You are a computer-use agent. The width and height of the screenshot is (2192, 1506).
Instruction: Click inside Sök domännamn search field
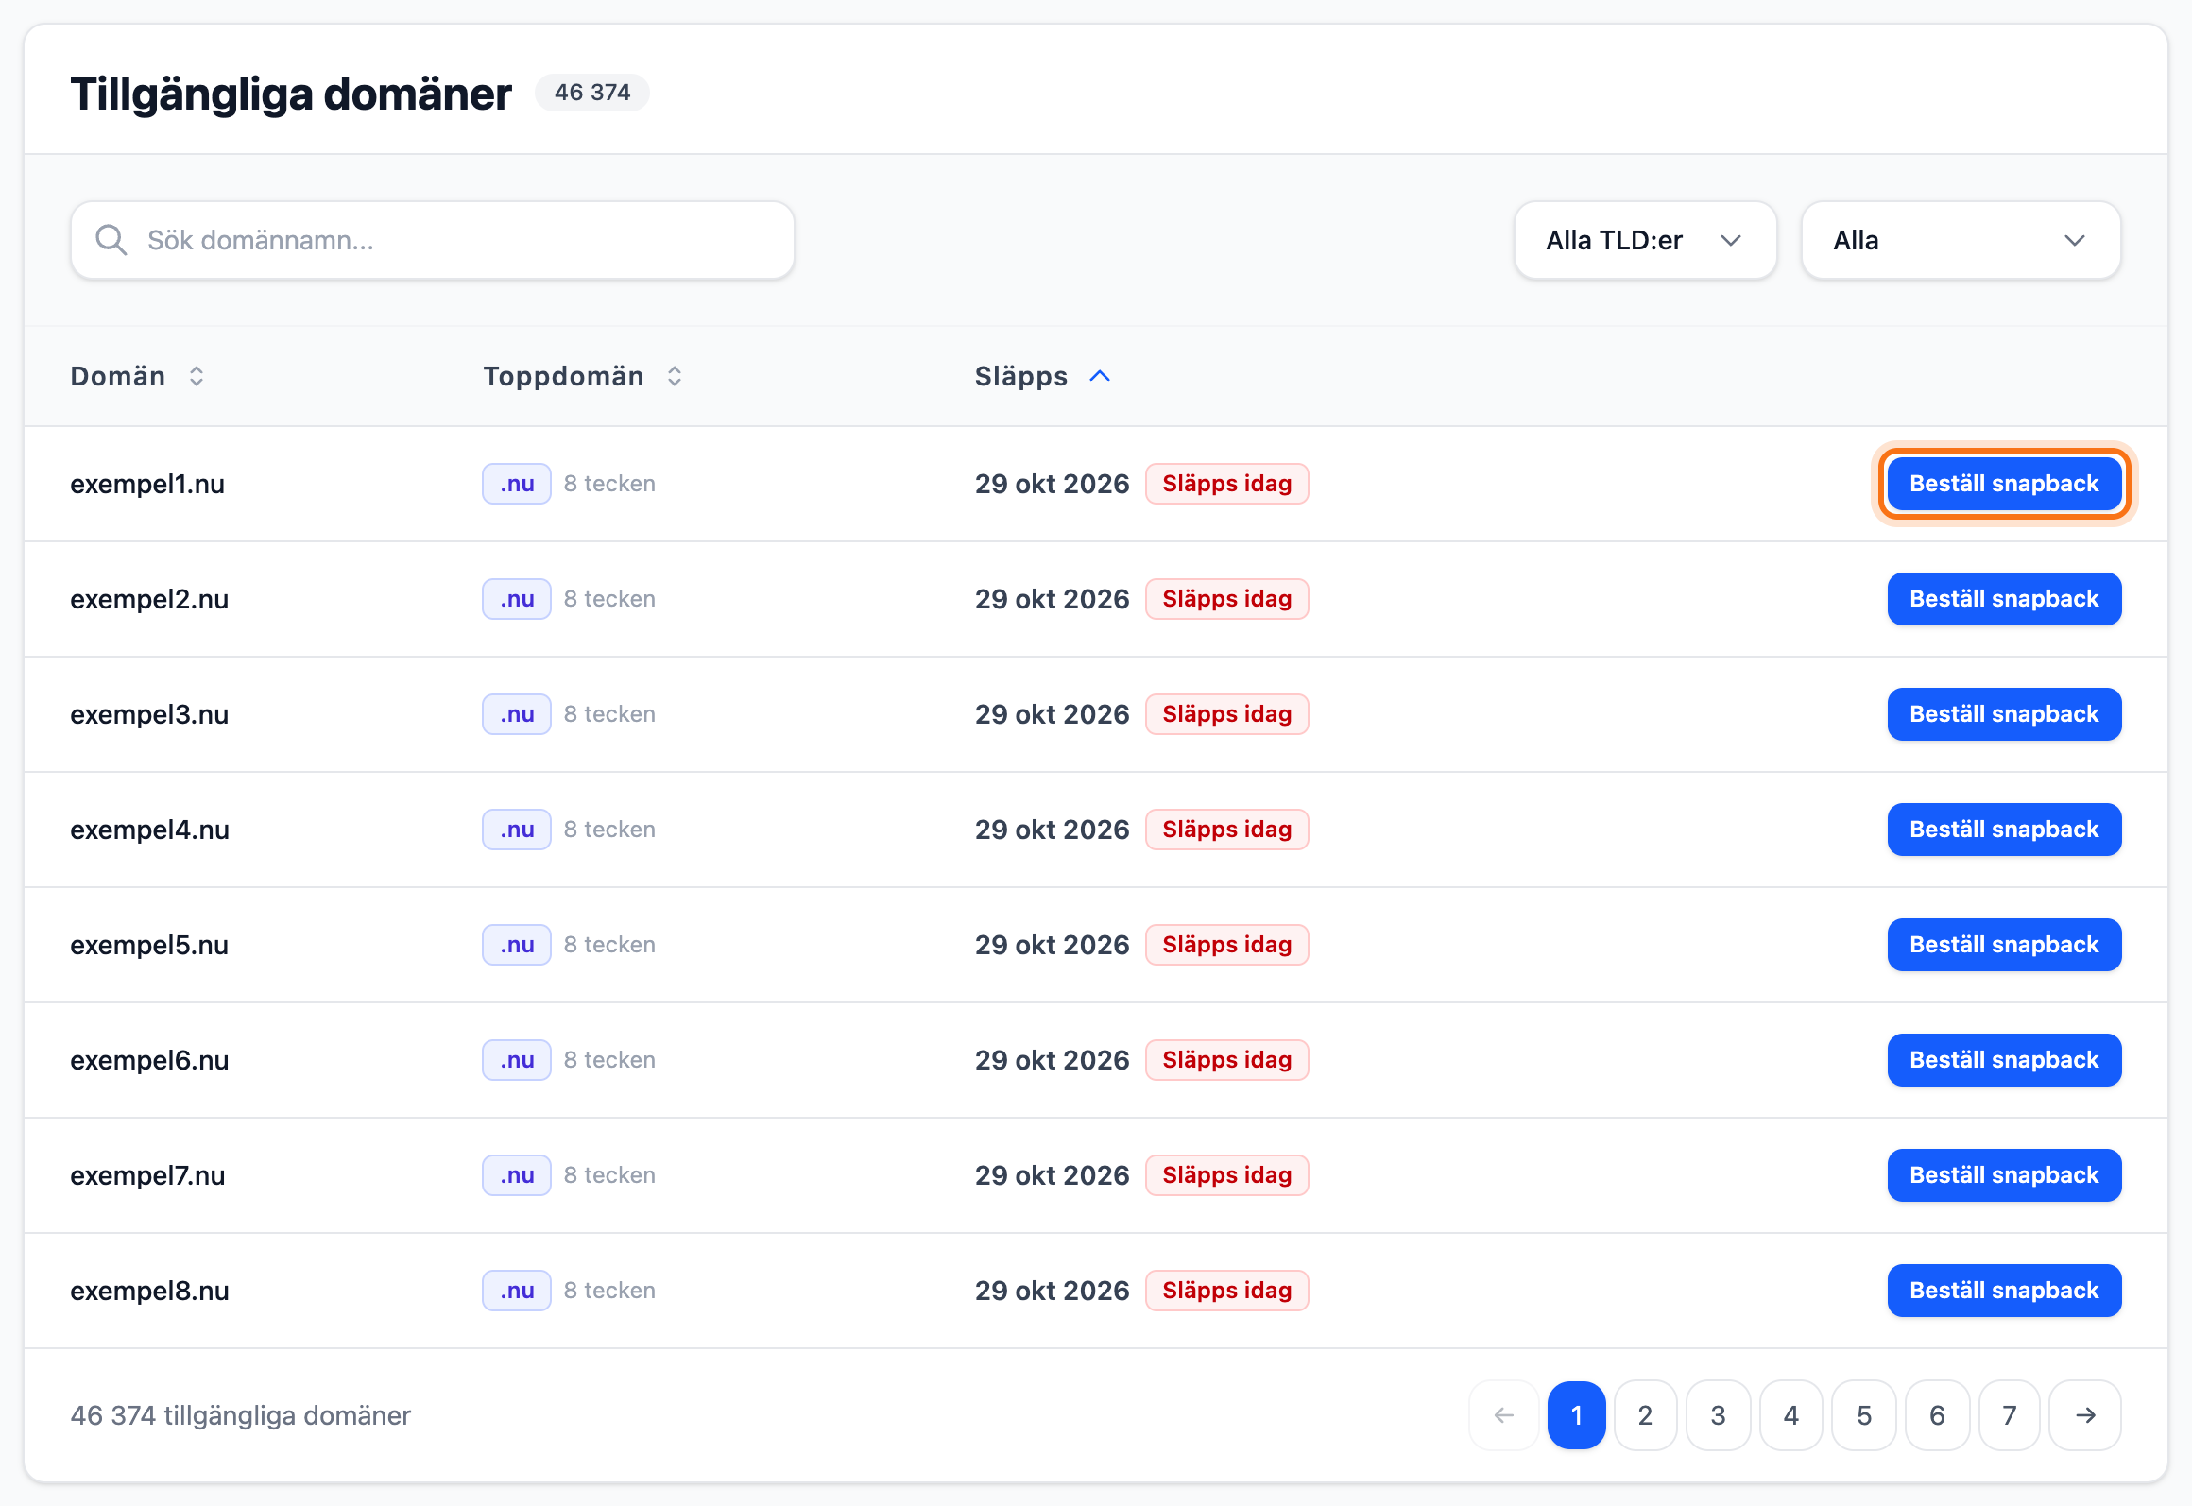click(x=433, y=240)
